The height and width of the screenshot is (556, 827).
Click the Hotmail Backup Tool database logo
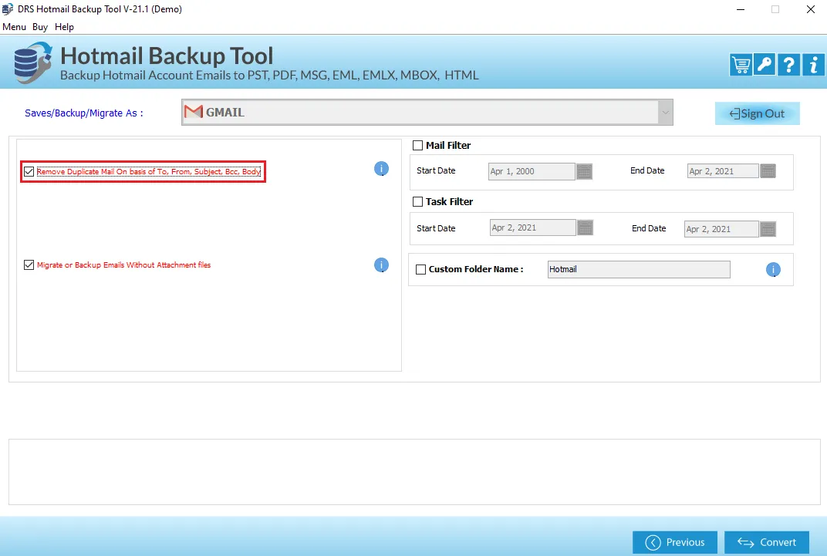pyautogui.click(x=32, y=63)
